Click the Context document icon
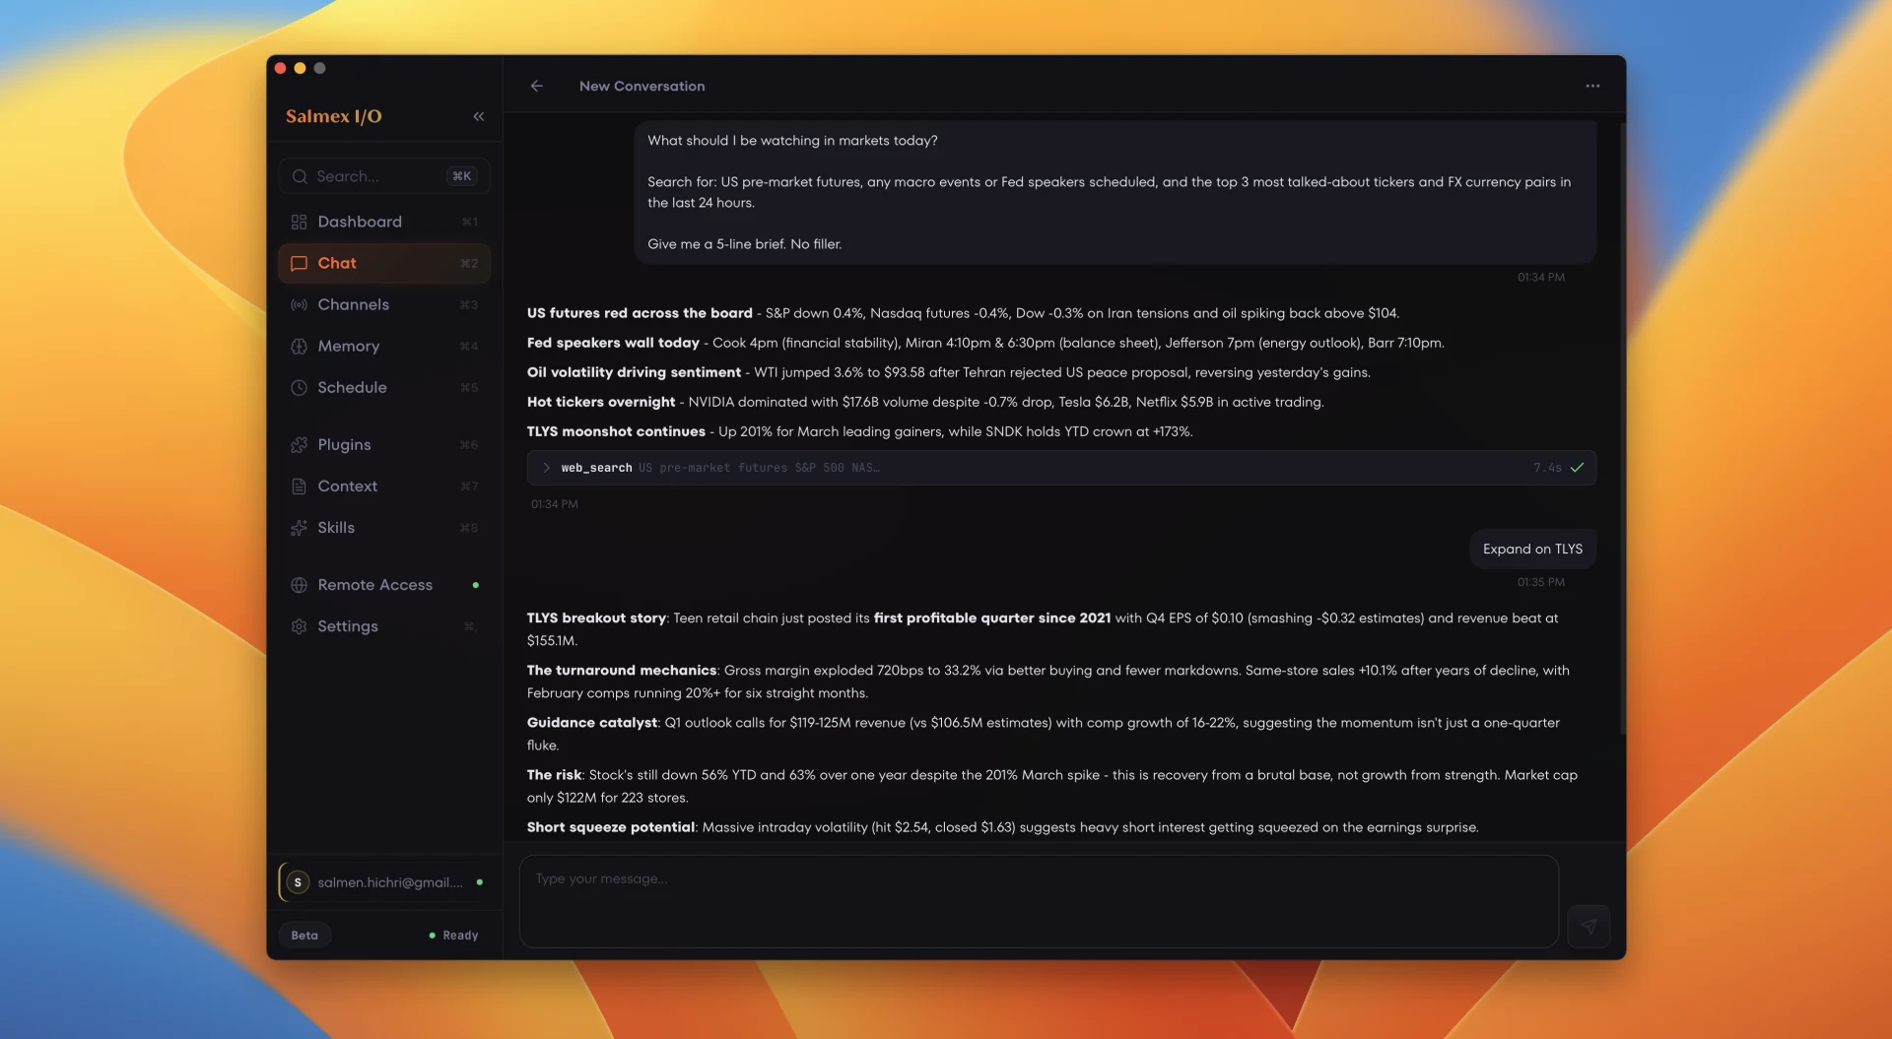This screenshot has height=1039, width=1892. coord(300,486)
